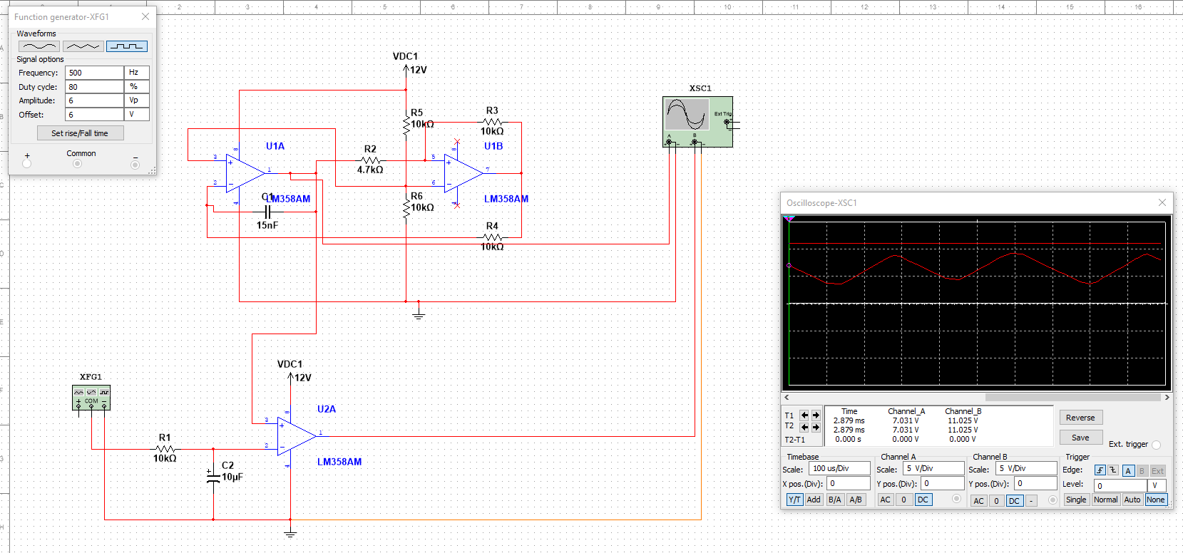Choose rising edge trigger icon
The width and height of the screenshot is (1183, 553).
tap(1100, 470)
